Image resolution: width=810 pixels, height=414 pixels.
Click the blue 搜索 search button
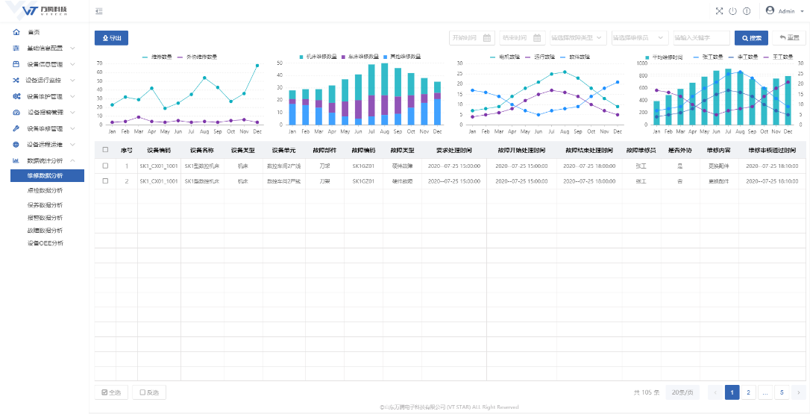click(x=751, y=38)
